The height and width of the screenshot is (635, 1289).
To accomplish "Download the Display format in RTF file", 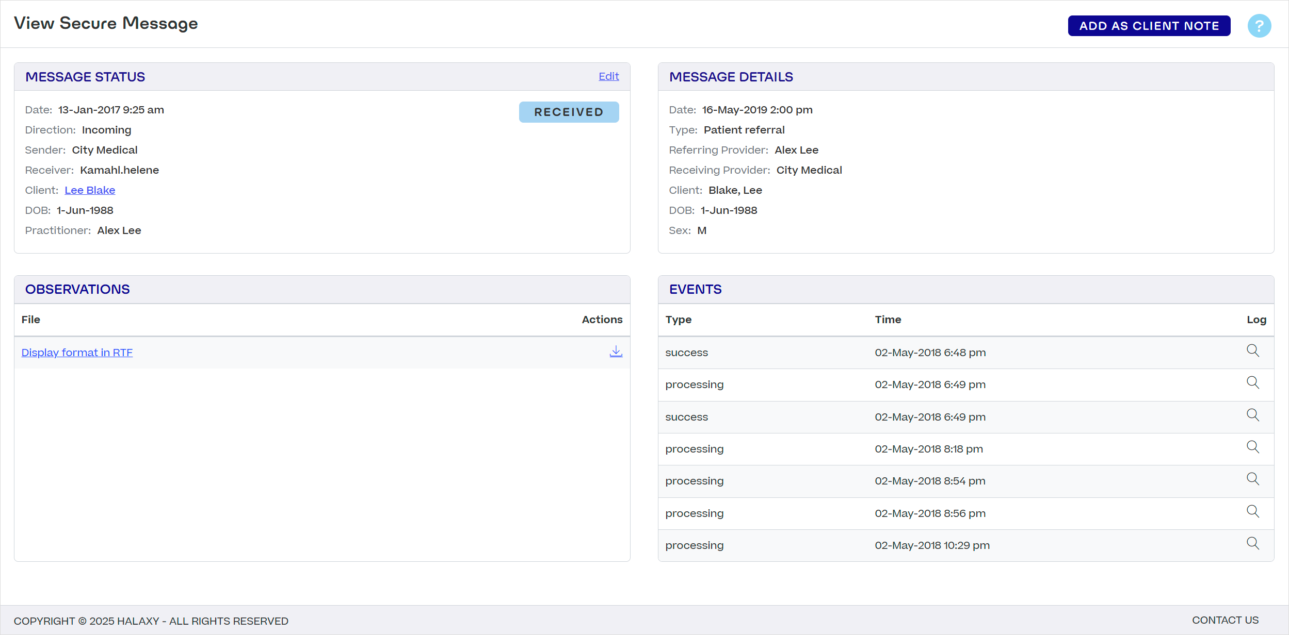I will 616,352.
